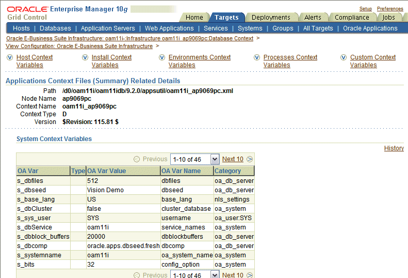Open the top 1-10 of 46 range dropdown
This screenshot has width=408, height=278.
(x=195, y=159)
